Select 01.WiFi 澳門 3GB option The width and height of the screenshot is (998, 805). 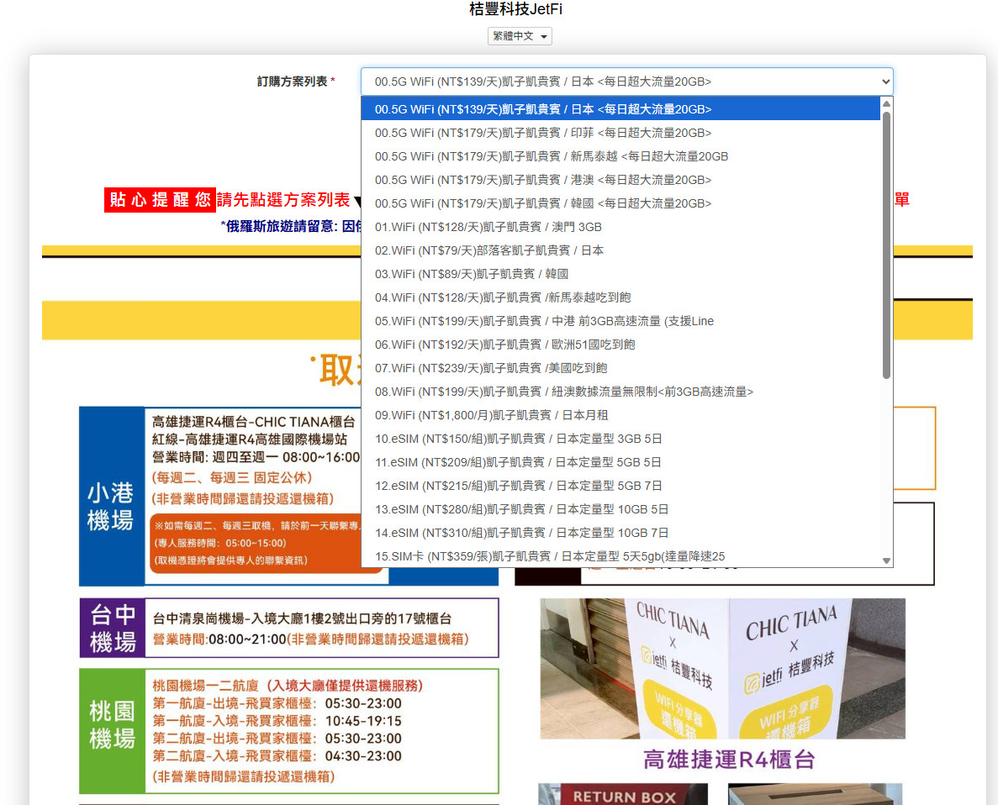488,227
